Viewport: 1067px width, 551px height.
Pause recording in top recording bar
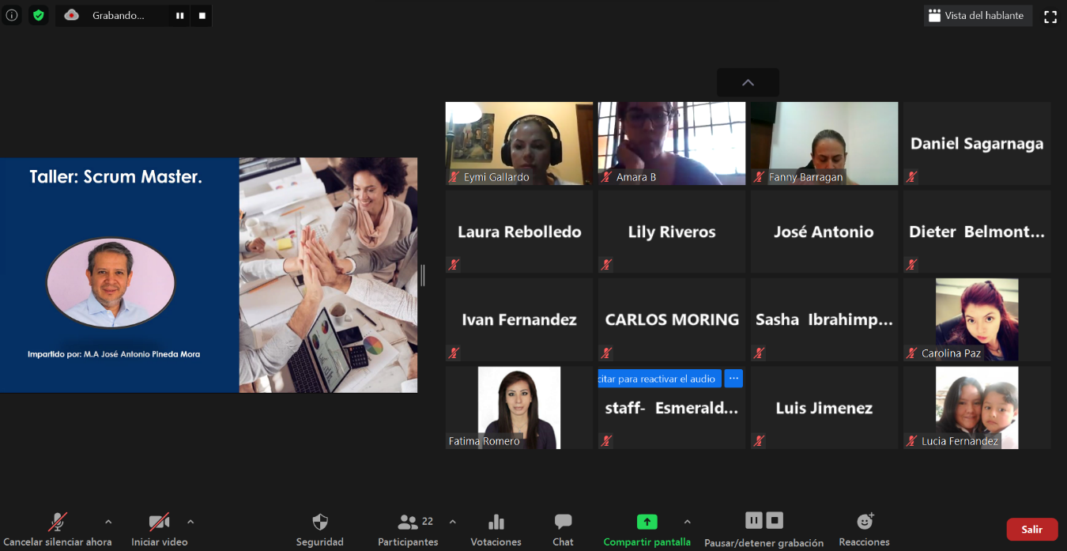click(179, 15)
